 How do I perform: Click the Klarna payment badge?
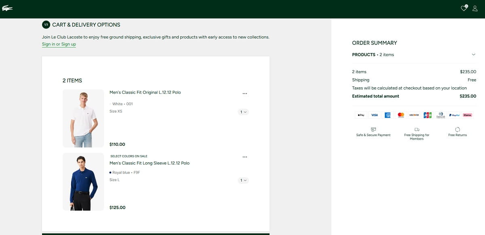467,115
